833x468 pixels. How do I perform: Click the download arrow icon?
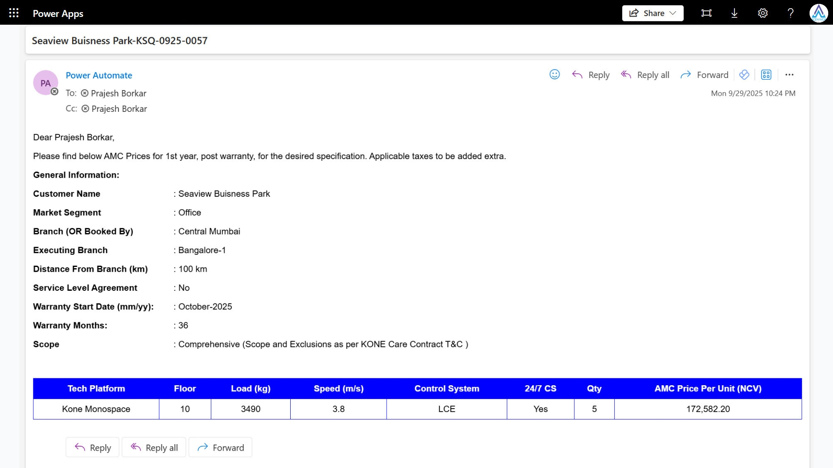(734, 13)
